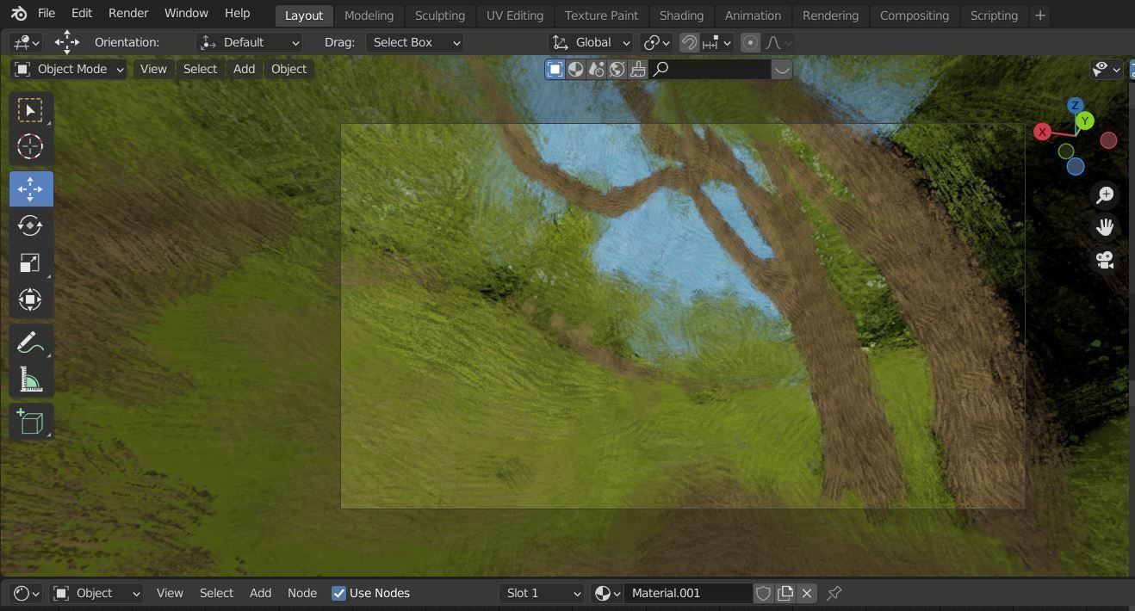This screenshot has height=611, width=1135.
Task: Select the Select Box tool
Action: (x=30, y=110)
